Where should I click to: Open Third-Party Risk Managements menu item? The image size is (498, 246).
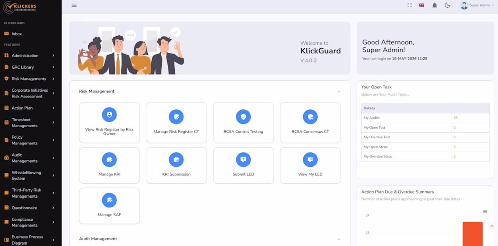tap(30, 193)
